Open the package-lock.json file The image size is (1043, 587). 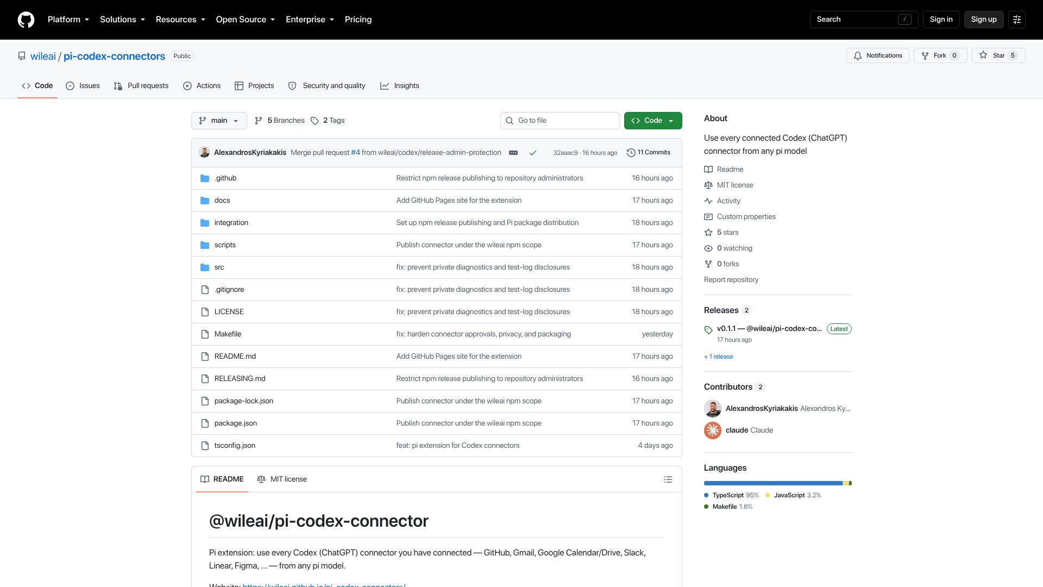coord(243,401)
